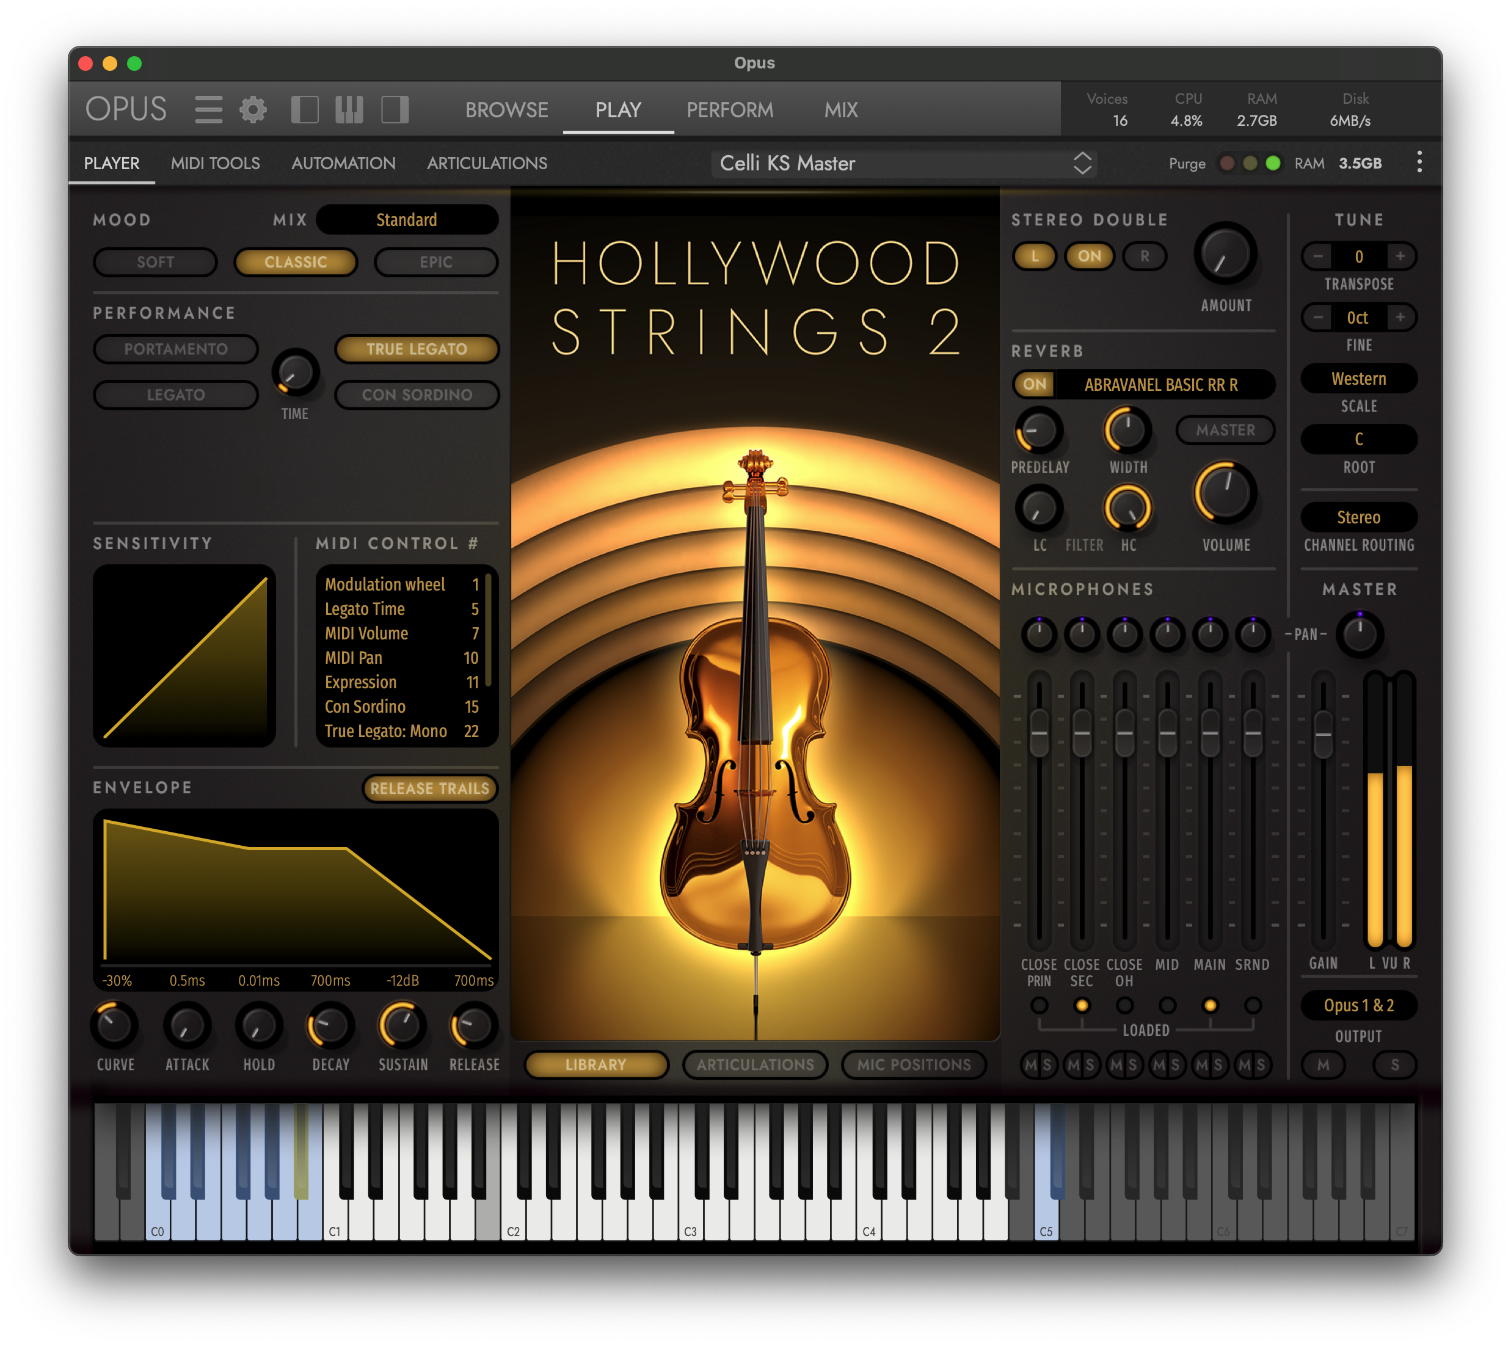Click the reverb LC filter knob
The image size is (1511, 1346).
[1039, 508]
